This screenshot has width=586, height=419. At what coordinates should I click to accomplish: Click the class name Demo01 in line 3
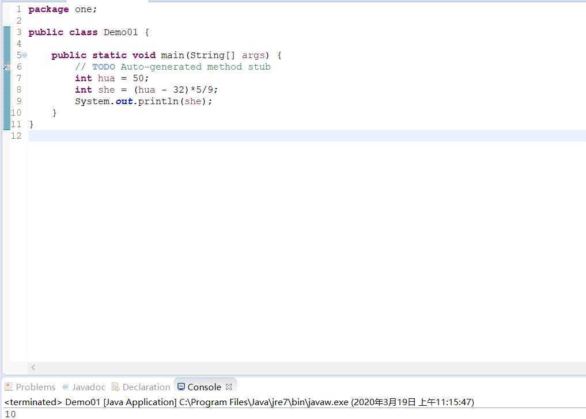coord(120,32)
